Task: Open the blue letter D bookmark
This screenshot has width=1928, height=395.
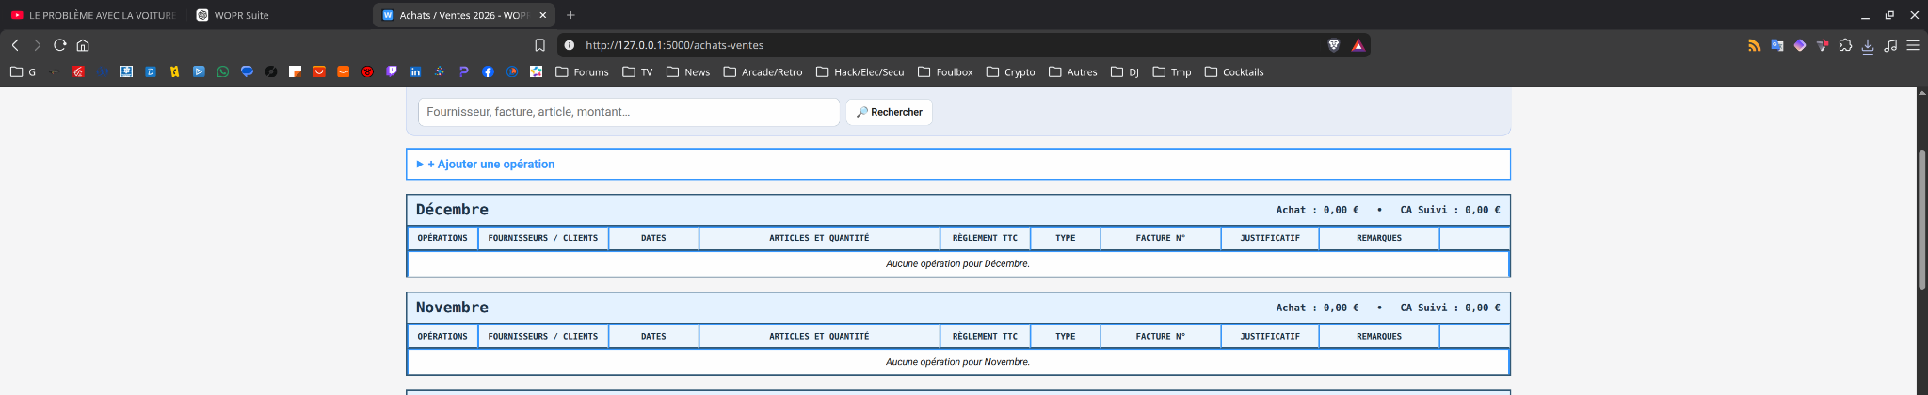Action: click(x=151, y=71)
